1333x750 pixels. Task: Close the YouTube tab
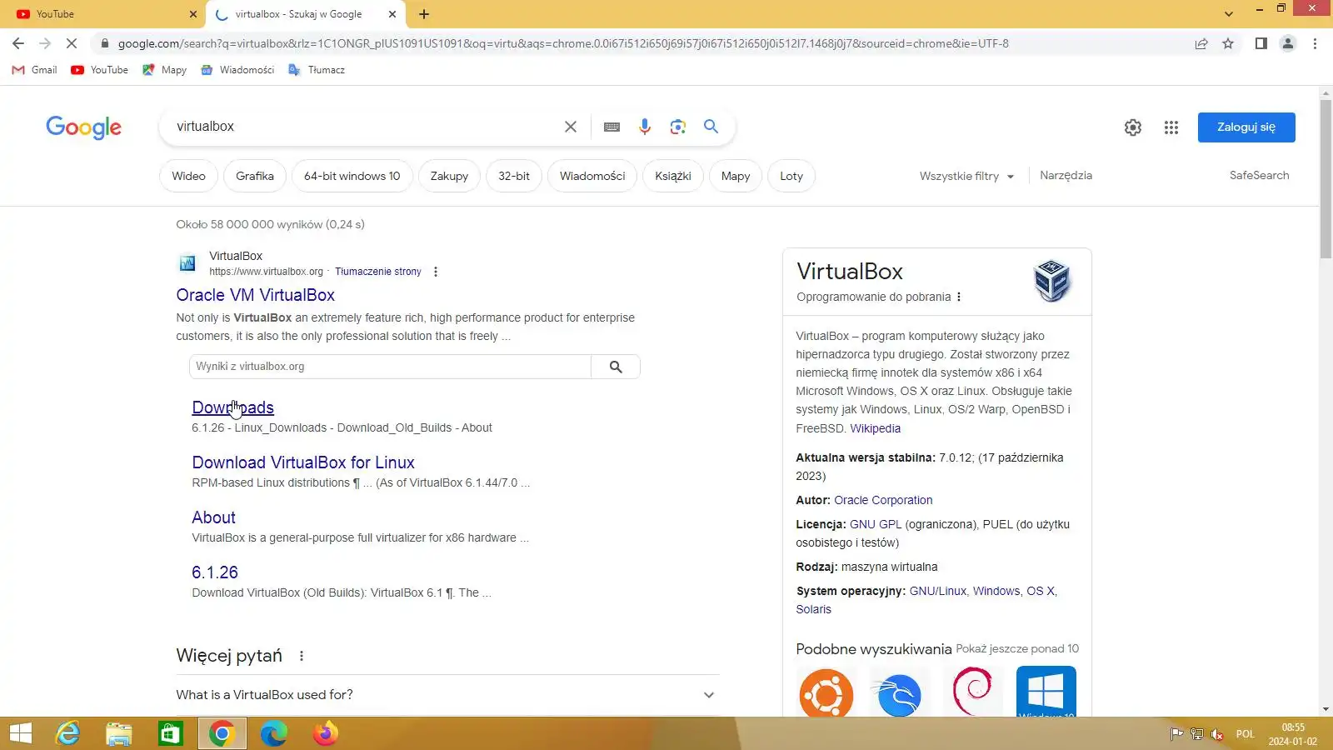[193, 14]
